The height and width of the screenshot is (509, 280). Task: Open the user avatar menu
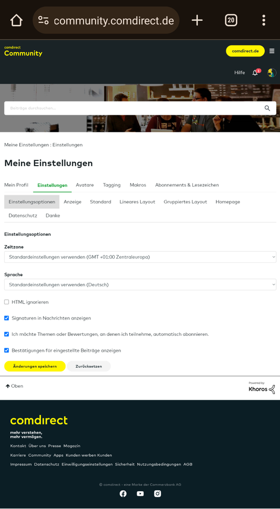pyautogui.click(x=271, y=73)
